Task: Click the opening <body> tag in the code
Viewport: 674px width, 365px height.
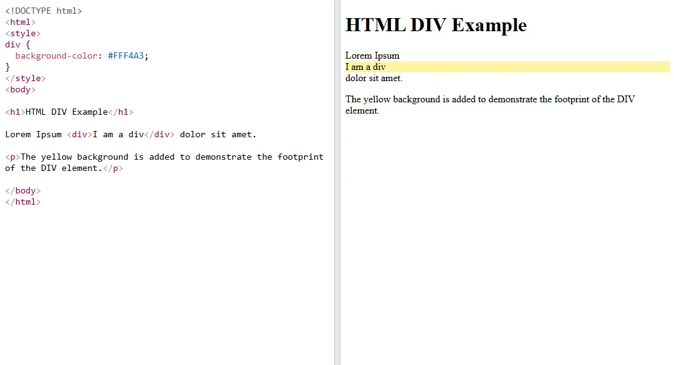Action: coord(20,89)
